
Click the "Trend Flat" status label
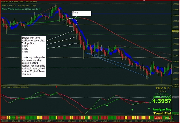tap(162, 113)
